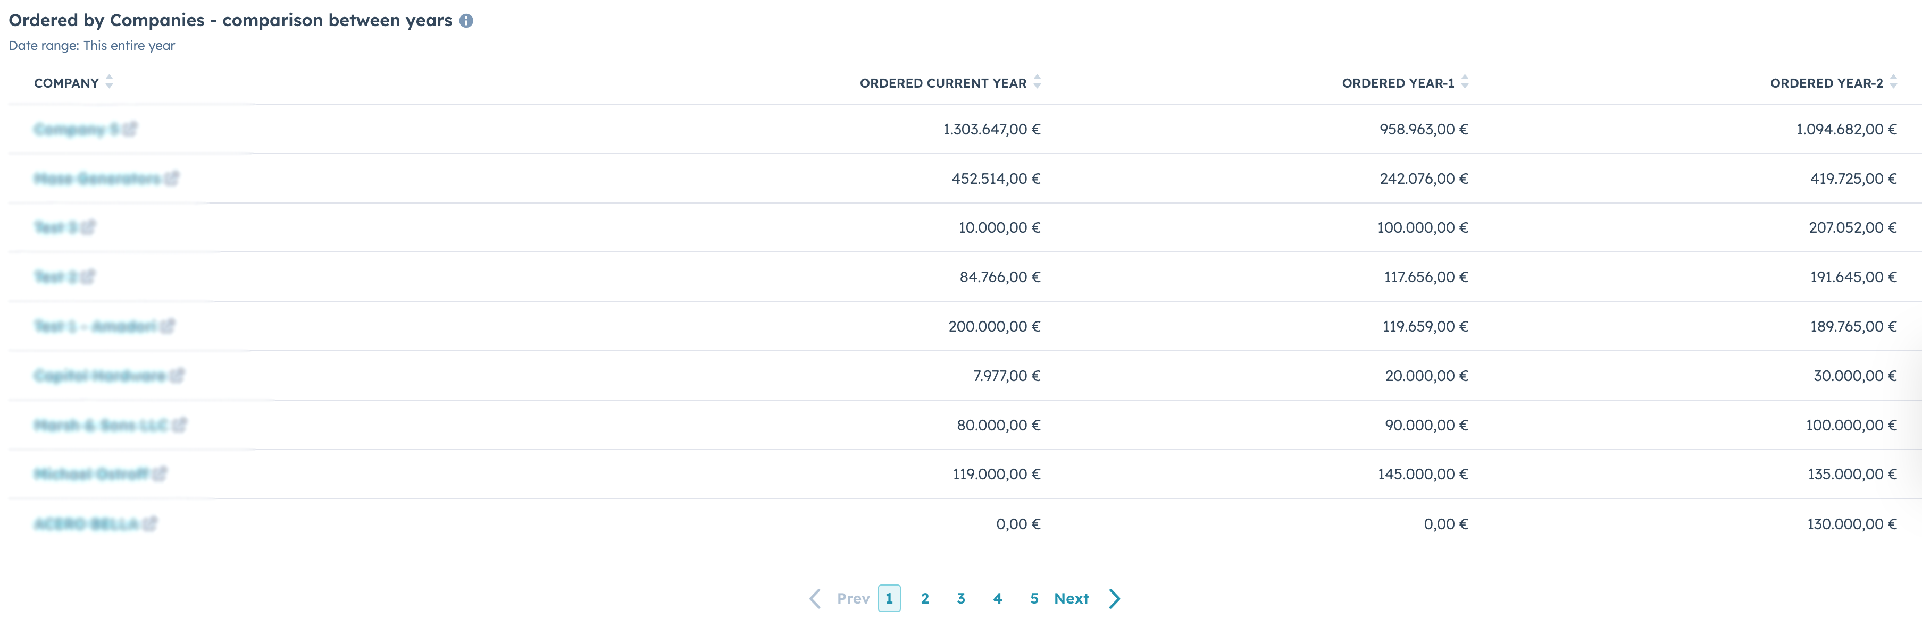Jump to page 4
Screen dimensions: 1922x627
(x=998, y=599)
